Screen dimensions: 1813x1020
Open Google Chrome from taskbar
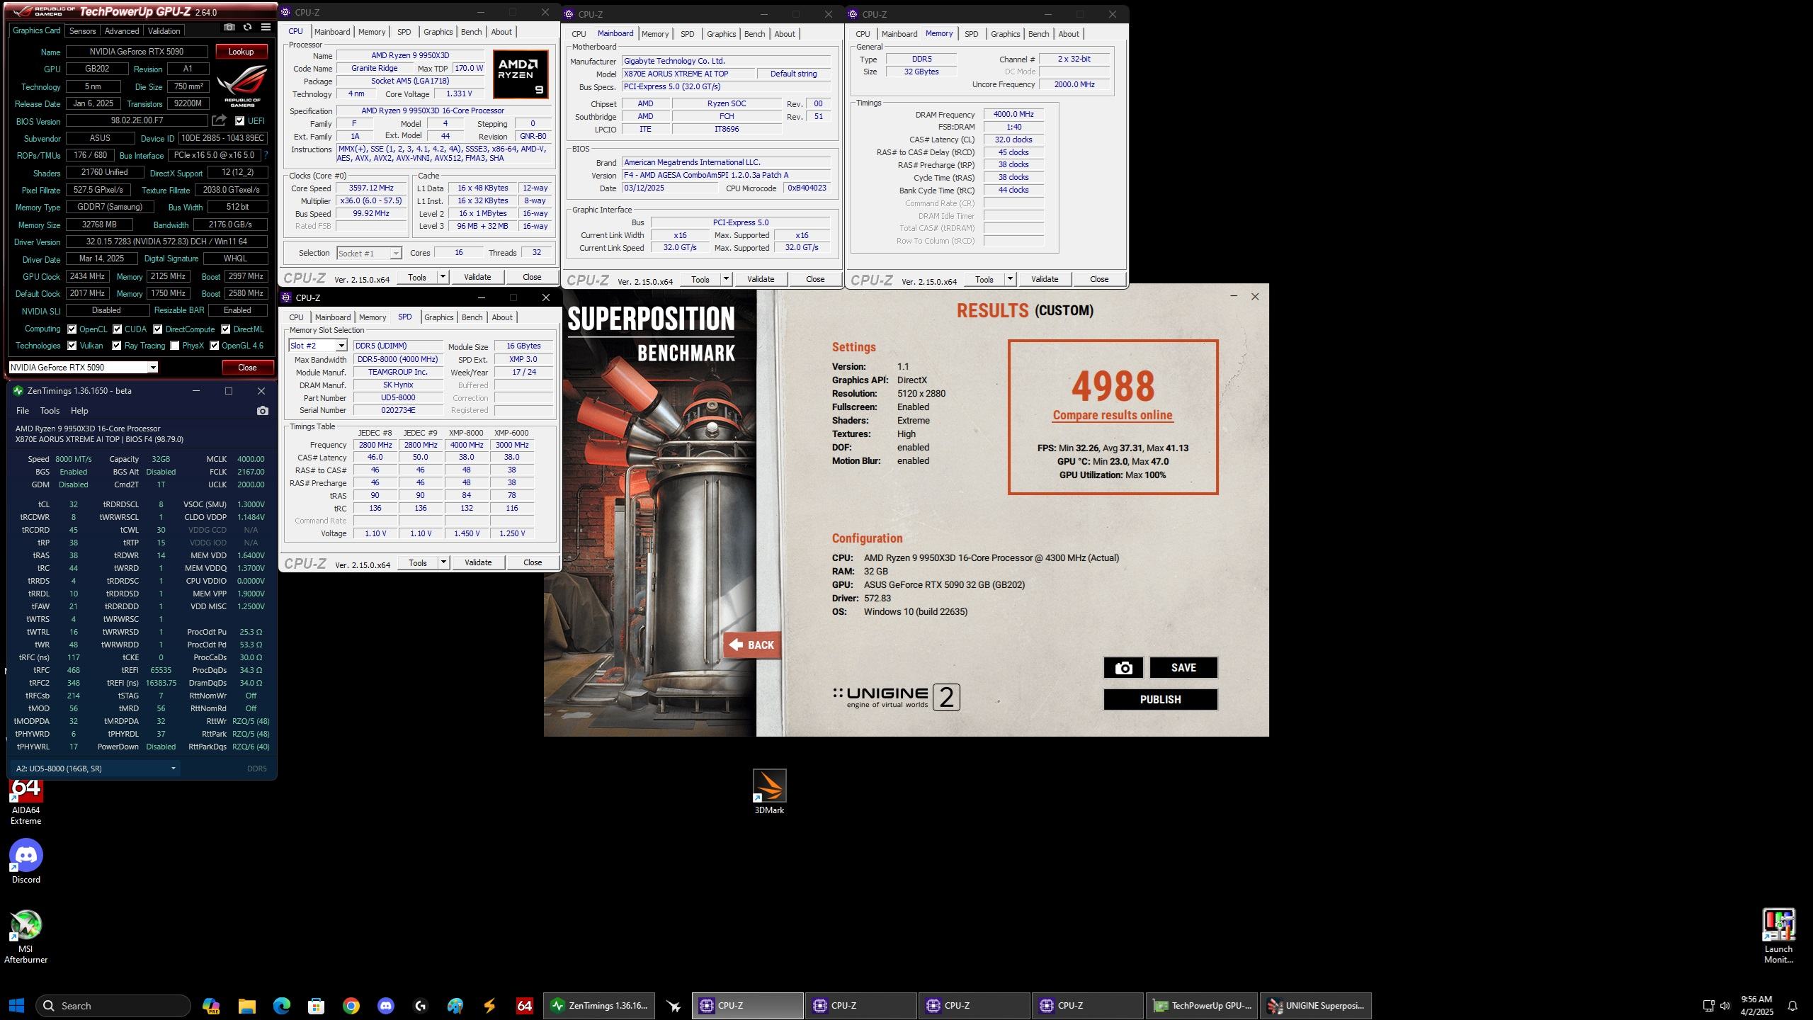pyautogui.click(x=351, y=1005)
